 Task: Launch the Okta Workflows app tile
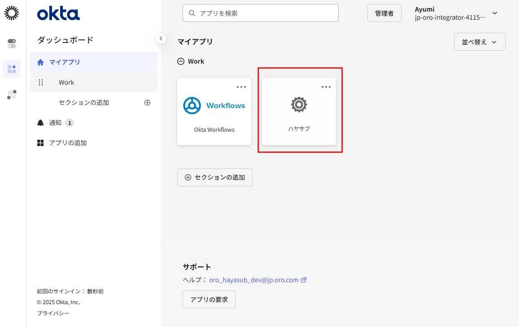tap(214, 112)
